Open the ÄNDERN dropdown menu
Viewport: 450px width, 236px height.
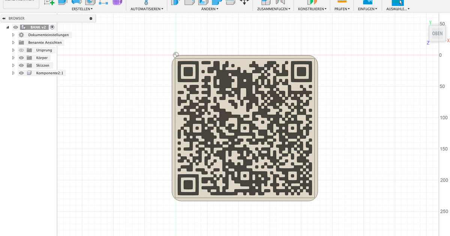click(x=209, y=9)
